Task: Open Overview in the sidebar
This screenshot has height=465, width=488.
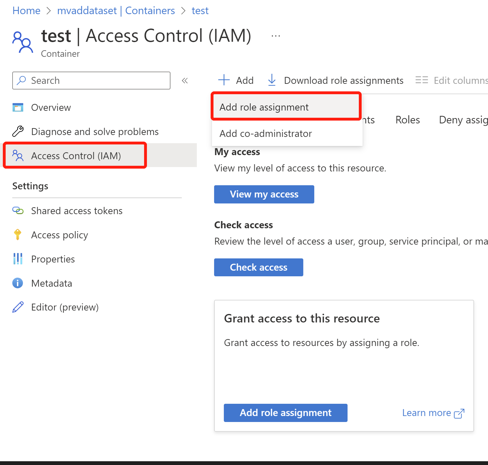Action: (51, 107)
